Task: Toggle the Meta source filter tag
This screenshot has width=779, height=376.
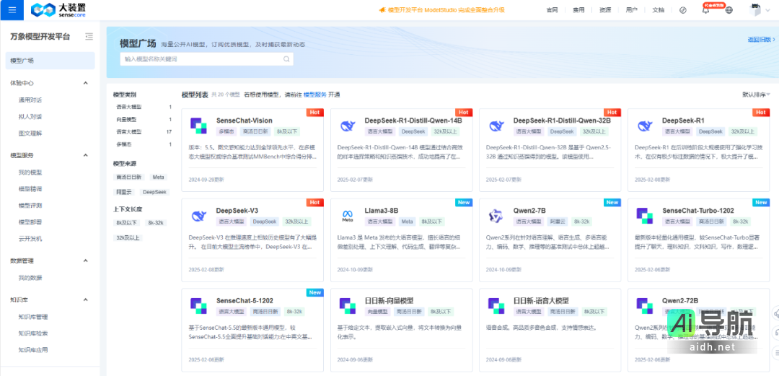Action: click(x=158, y=177)
